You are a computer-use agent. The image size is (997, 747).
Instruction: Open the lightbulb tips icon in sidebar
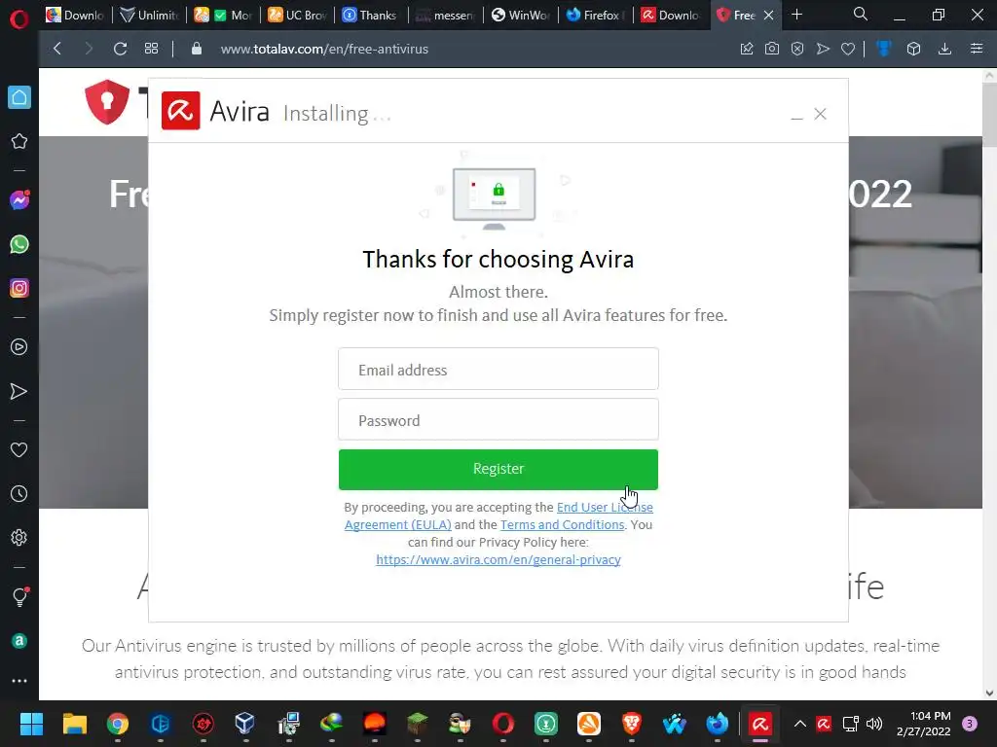[x=19, y=596]
